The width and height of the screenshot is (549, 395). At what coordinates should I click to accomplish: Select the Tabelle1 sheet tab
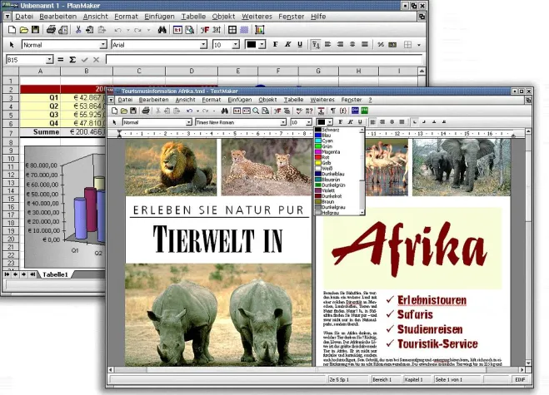[x=56, y=274]
